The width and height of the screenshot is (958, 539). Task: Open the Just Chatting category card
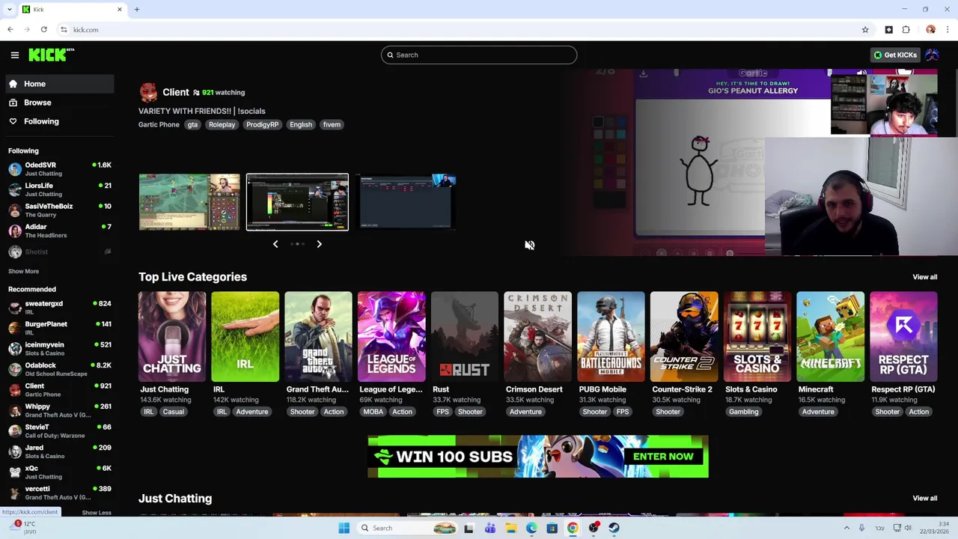click(172, 337)
